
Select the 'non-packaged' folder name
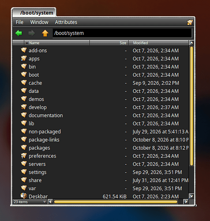point(45,132)
